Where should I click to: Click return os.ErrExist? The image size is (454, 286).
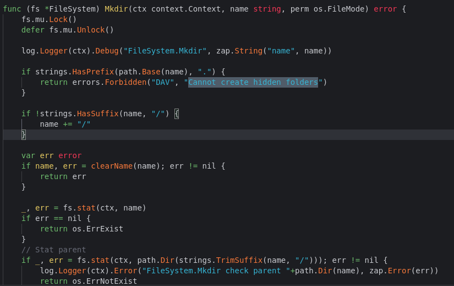pos(81,229)
